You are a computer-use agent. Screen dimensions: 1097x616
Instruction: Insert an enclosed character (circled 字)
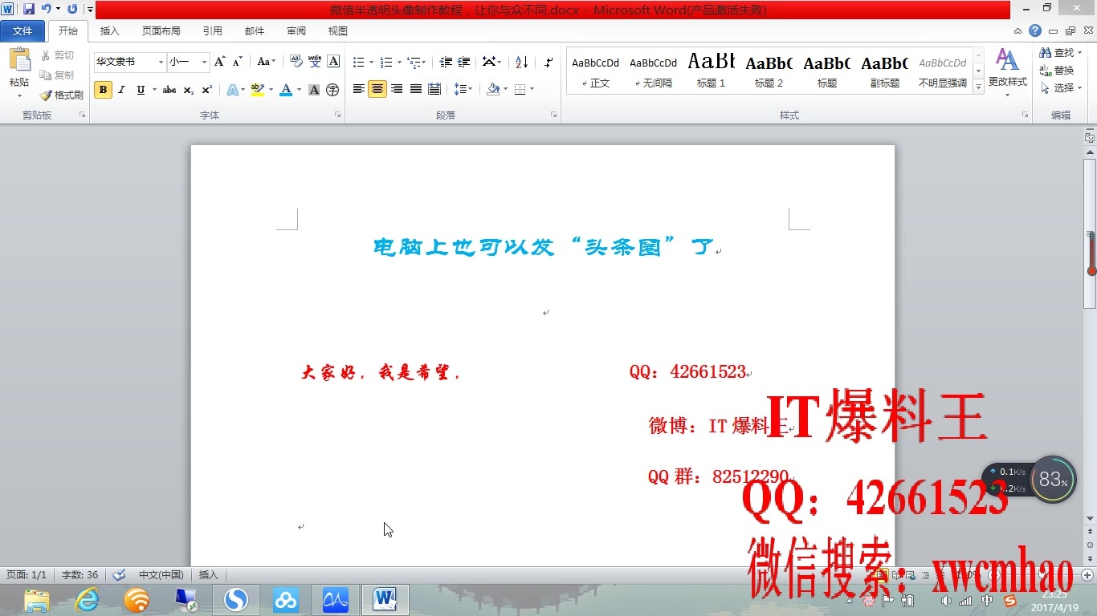(x=332, y=90)
